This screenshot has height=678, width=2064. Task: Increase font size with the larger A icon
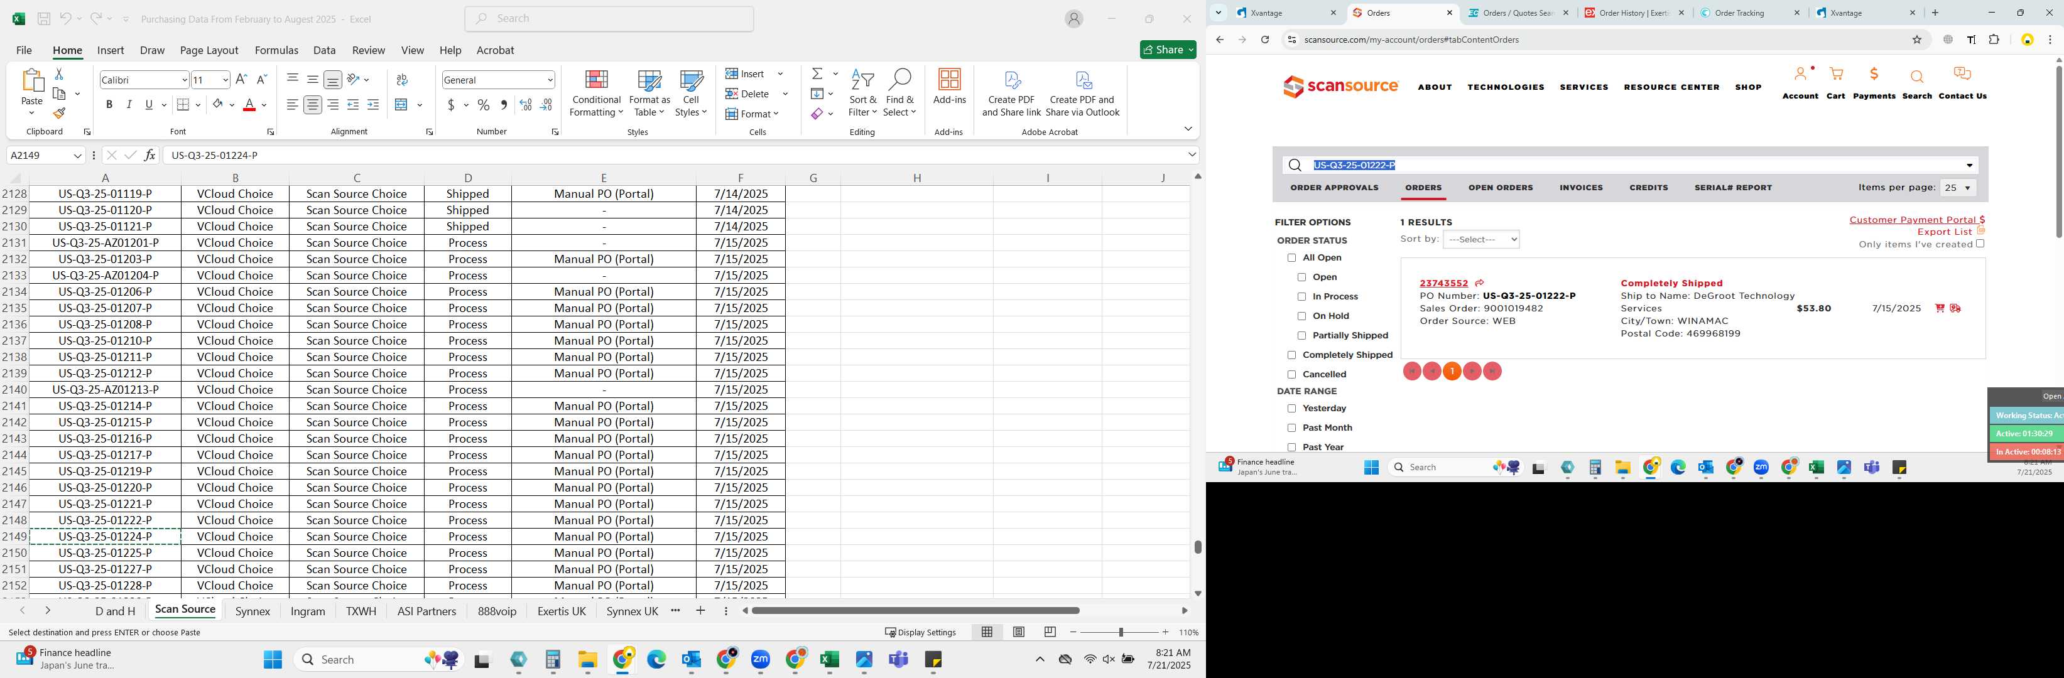241,79
